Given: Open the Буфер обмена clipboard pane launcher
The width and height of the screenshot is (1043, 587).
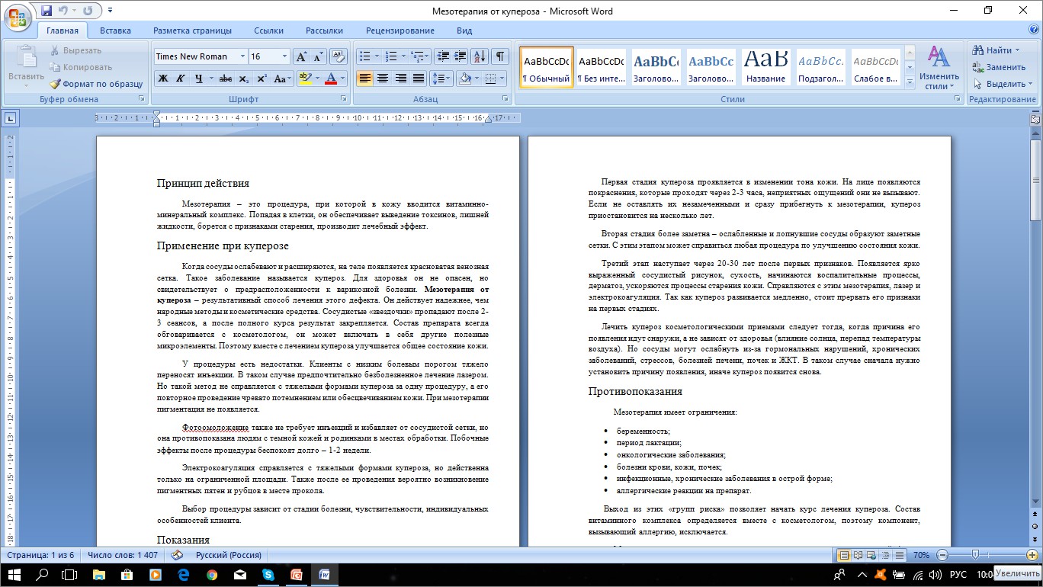Looking at the screenshot, I should (x=142, y=99).
